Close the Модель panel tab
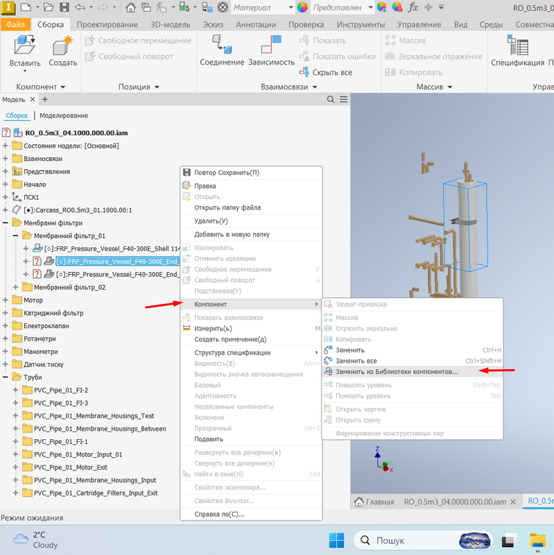This screenshot has height=555, width=554. point(32,99)
